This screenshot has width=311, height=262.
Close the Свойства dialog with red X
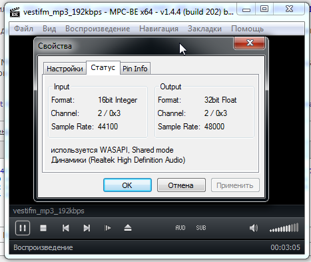coord(250,43)
